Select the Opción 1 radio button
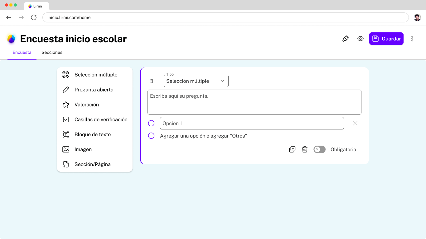The image size is (426, 239). pos(151,123)
